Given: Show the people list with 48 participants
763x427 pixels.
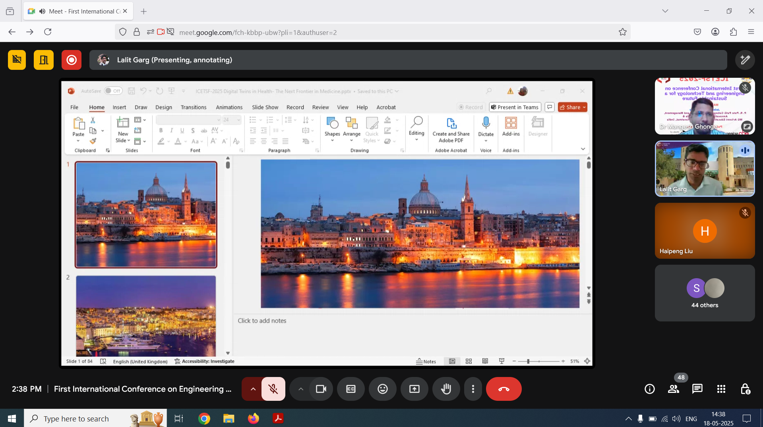Looking at the screenshot, I should (673, 389).
